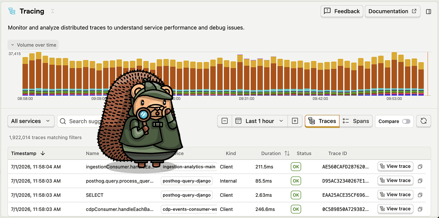Click posthog-query-django tag in Internal row
Image resolution: width=439 pixels, height=218 pixels.
tap(187, 181)
